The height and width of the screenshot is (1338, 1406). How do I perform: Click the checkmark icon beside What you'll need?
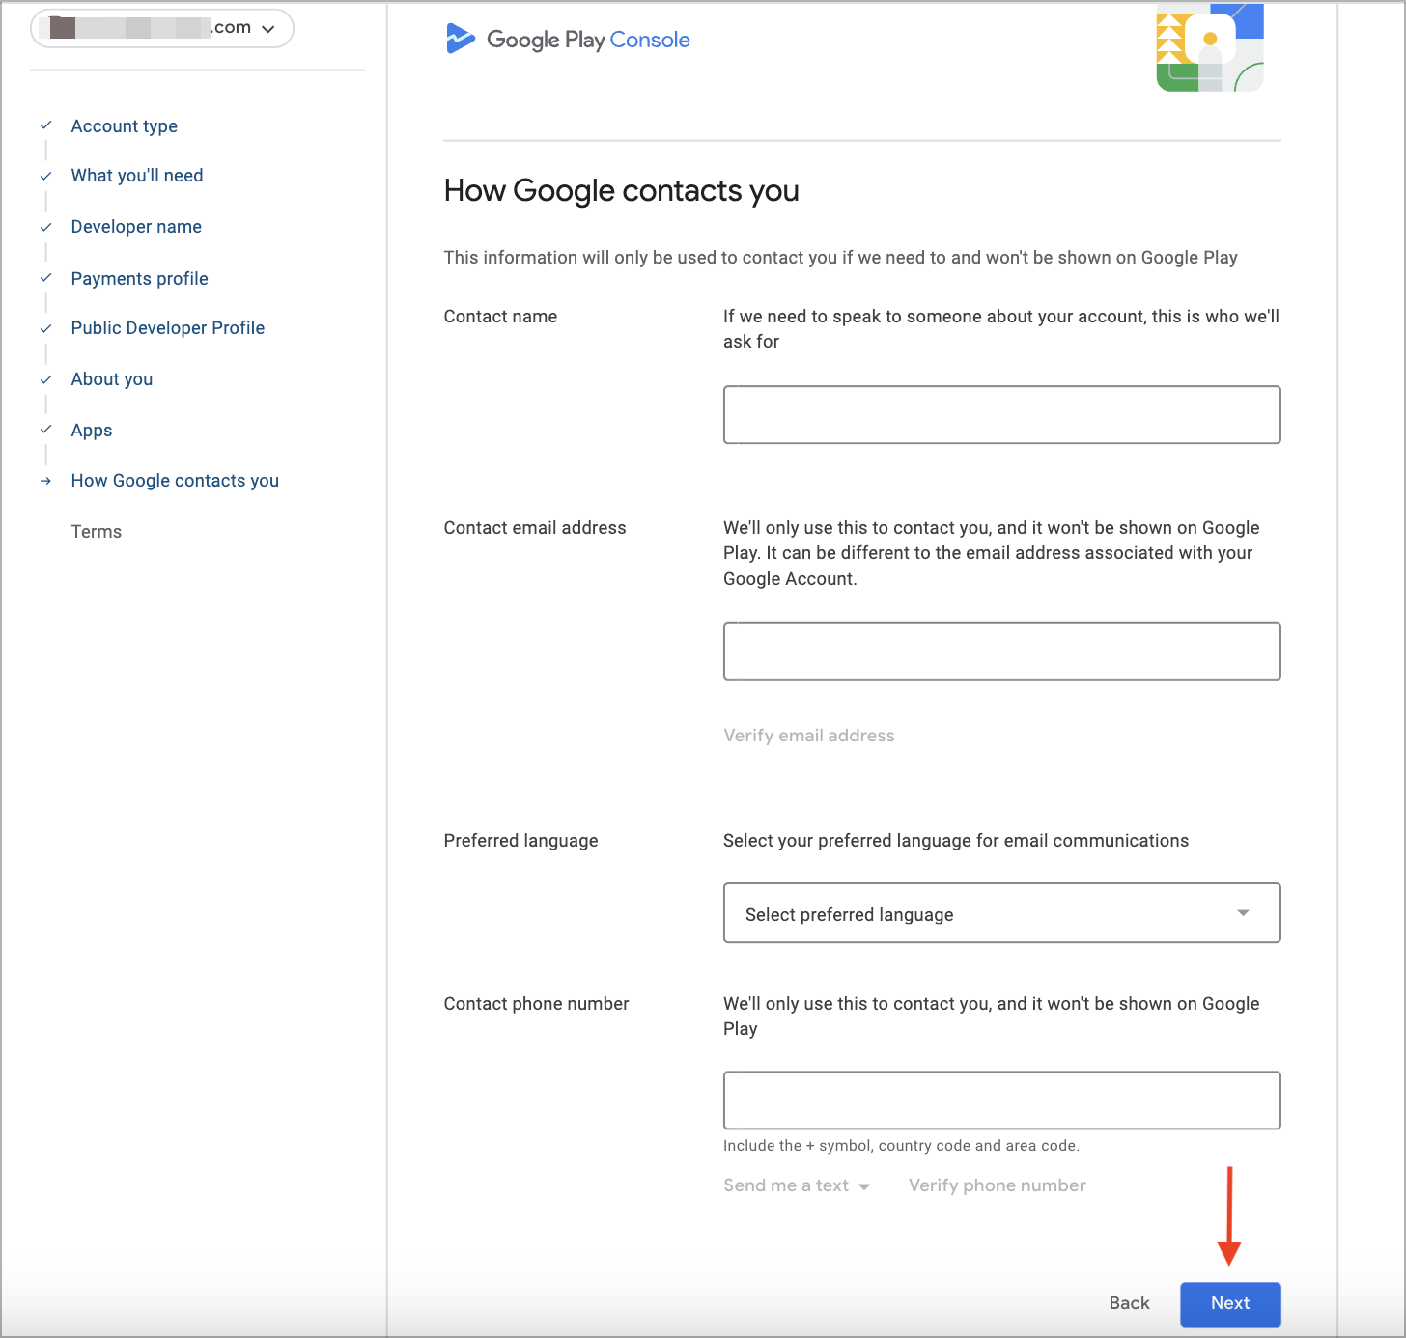(45, 176)
